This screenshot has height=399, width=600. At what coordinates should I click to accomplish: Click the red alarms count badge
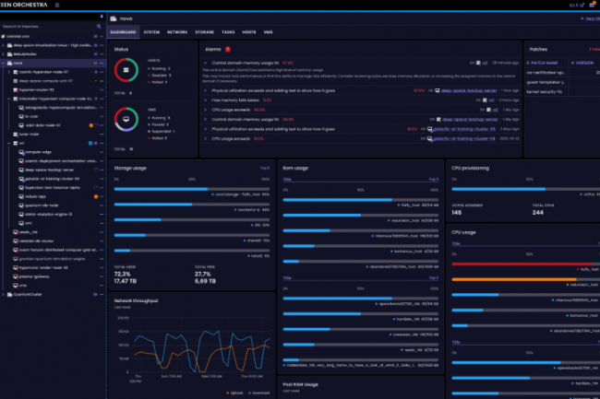pyautogui.click(x=228, y=48)
